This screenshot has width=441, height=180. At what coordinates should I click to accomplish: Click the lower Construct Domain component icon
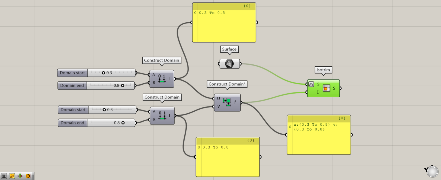tap(162, 116)
